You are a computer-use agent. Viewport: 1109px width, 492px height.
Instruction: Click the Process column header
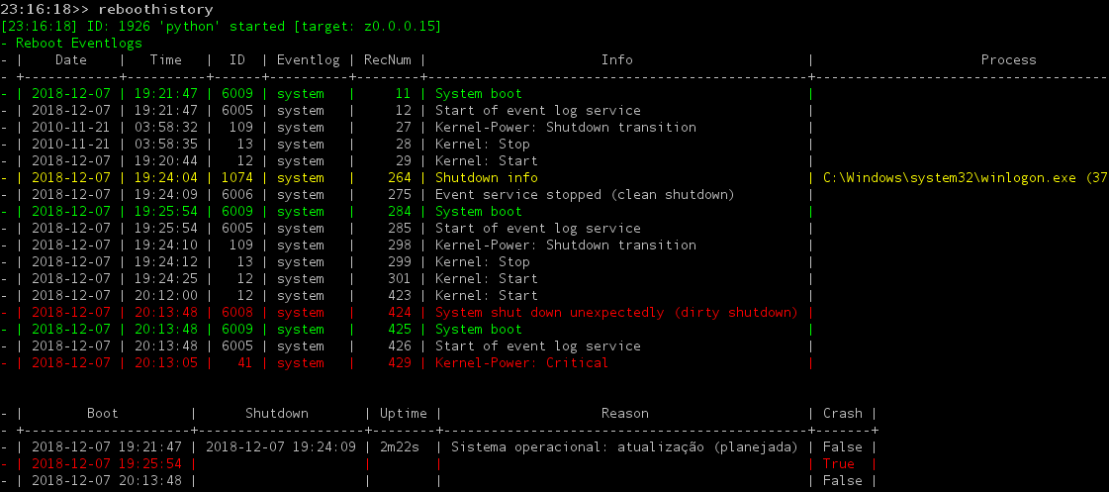pyautogui.click(x=1008, y=59)
